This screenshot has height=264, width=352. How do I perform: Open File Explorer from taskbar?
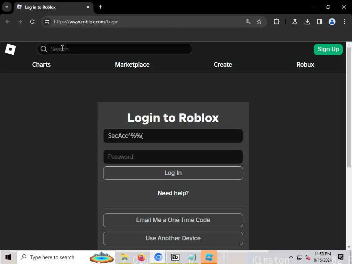pyautogui.click(x=124, y=257)
